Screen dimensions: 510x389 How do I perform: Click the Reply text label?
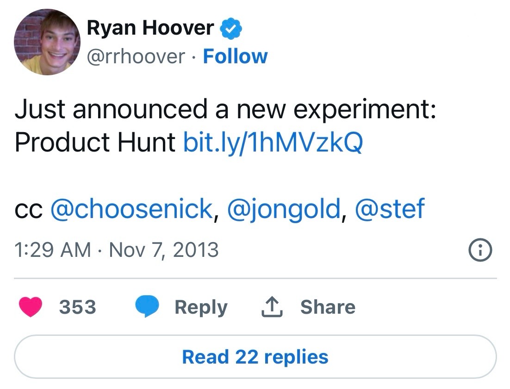(201, 307)
